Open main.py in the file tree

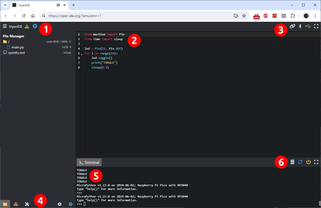pyautogui.click(x=18, y=47)
